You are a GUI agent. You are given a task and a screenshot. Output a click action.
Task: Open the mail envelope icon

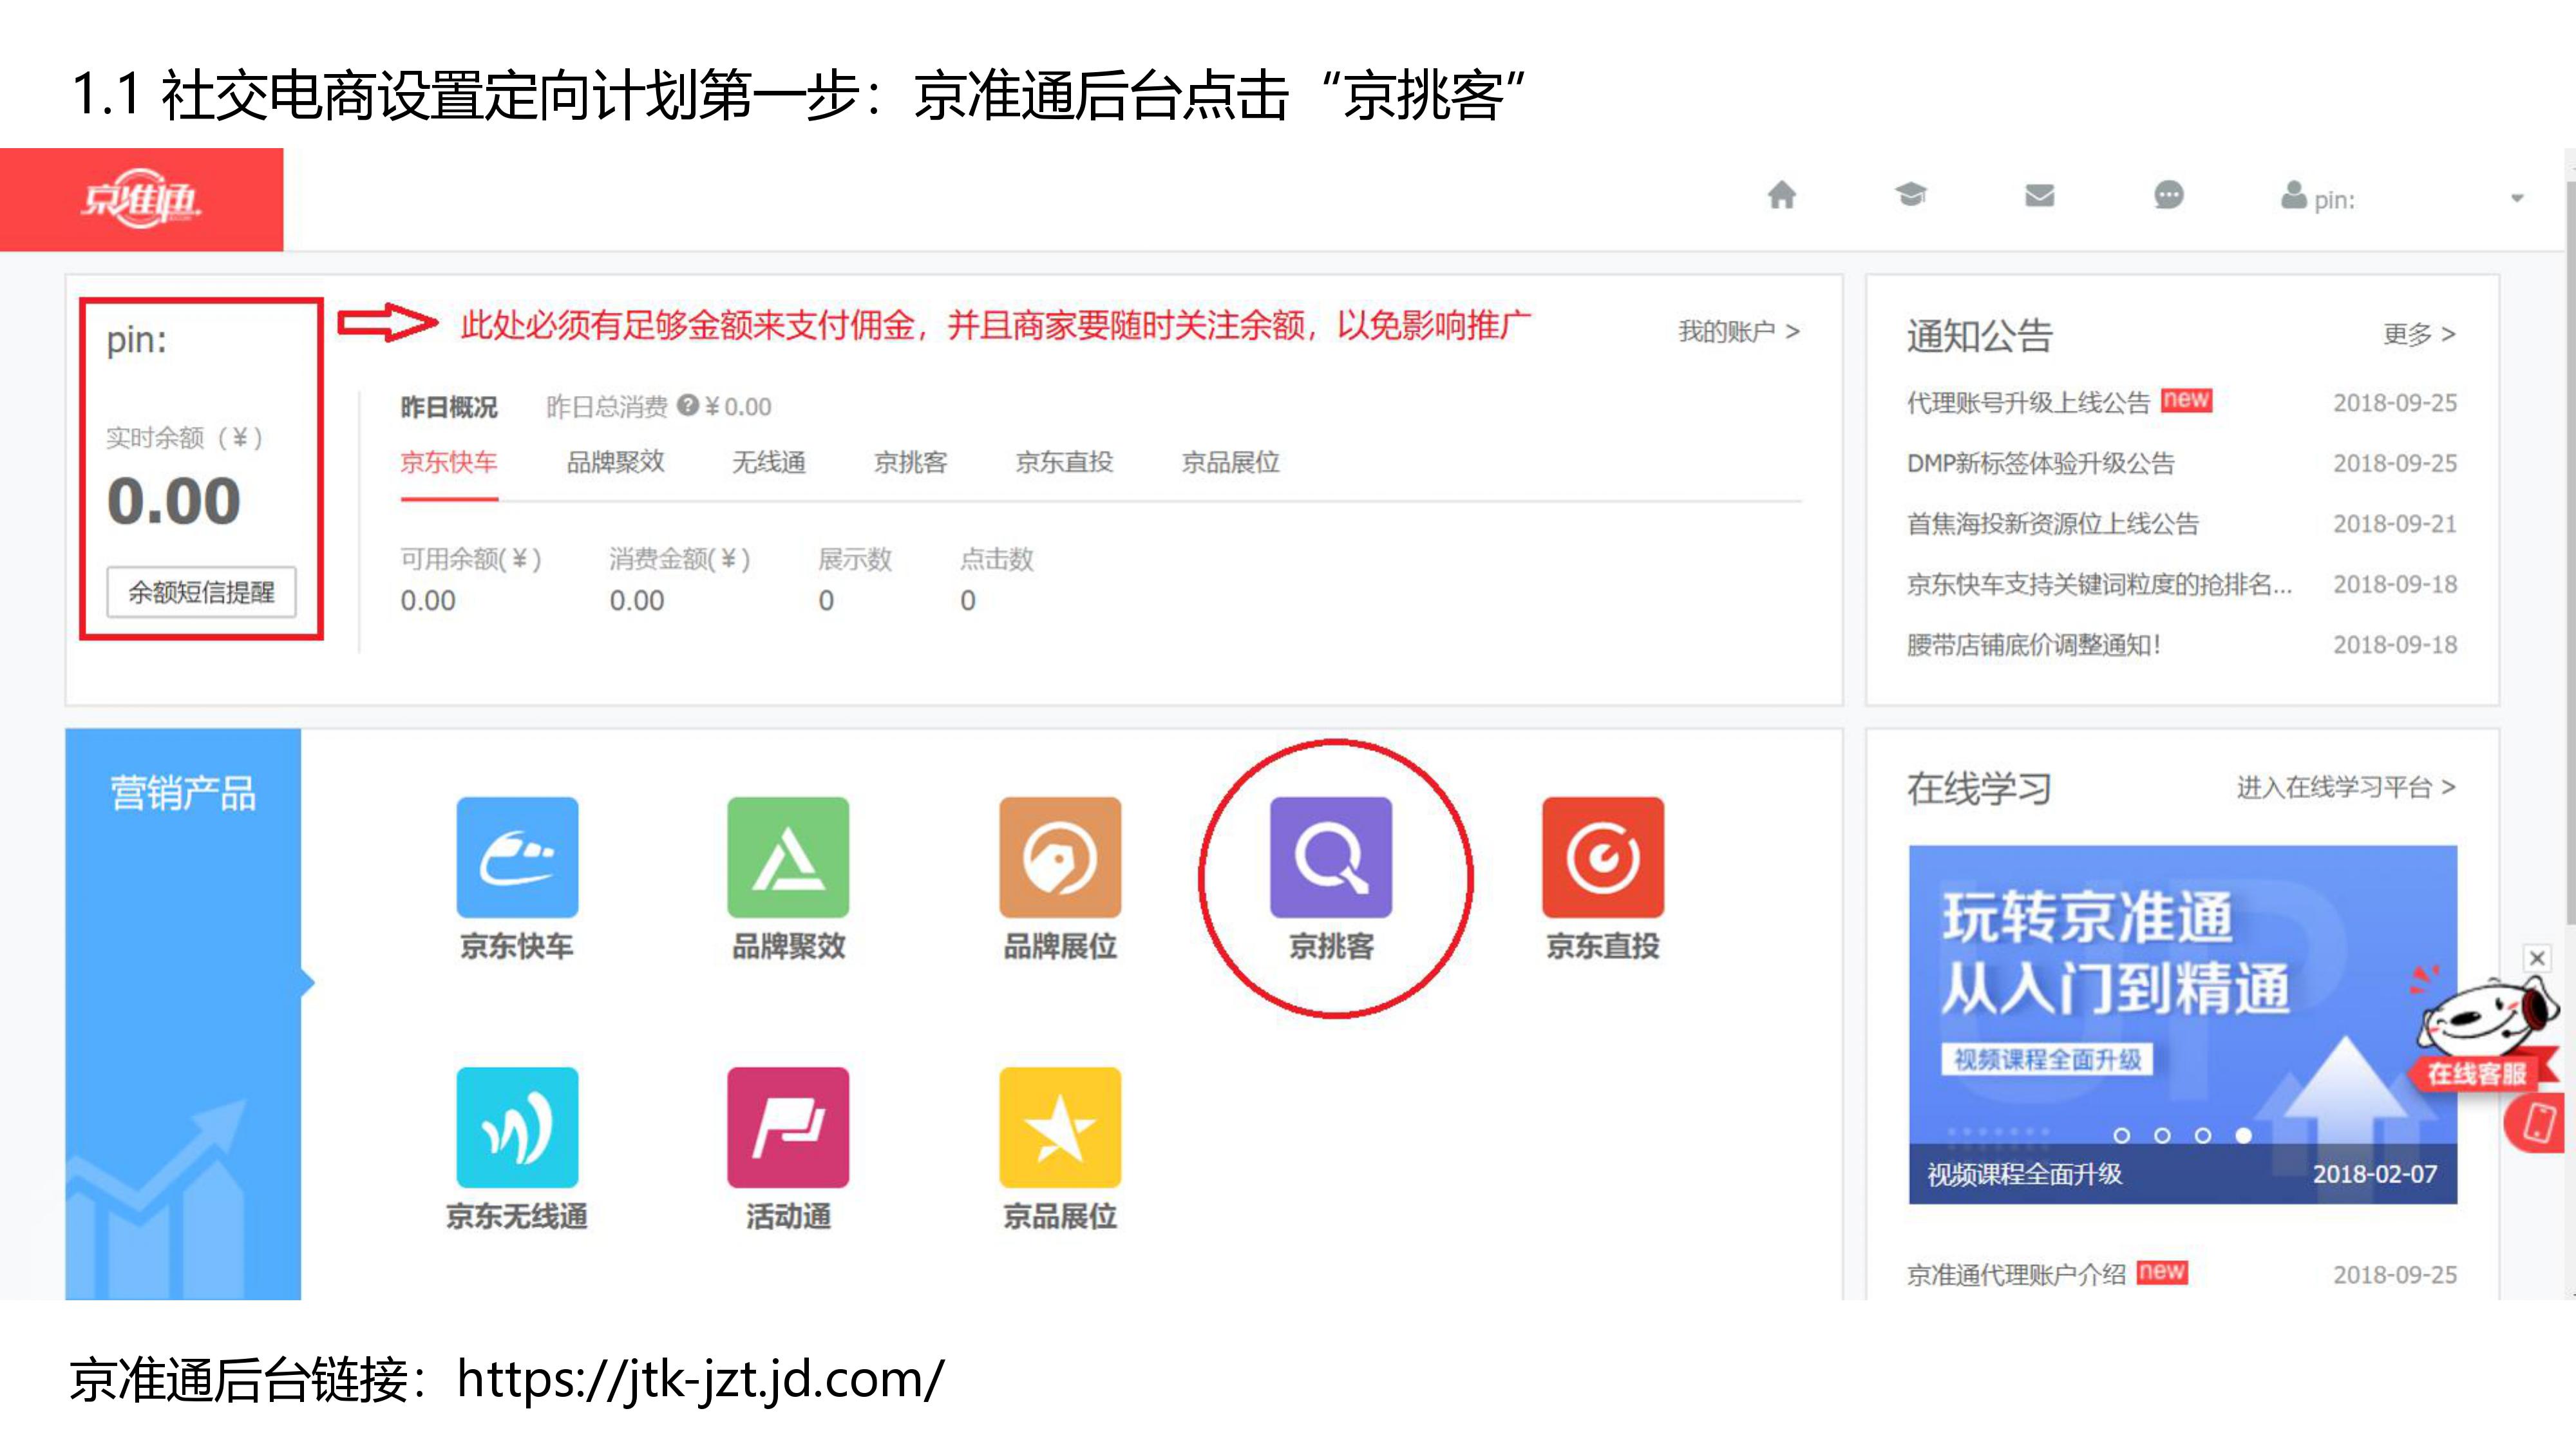(x=2039, y=195)
